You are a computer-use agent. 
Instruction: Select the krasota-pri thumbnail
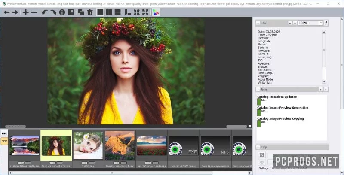click(120, 145)
